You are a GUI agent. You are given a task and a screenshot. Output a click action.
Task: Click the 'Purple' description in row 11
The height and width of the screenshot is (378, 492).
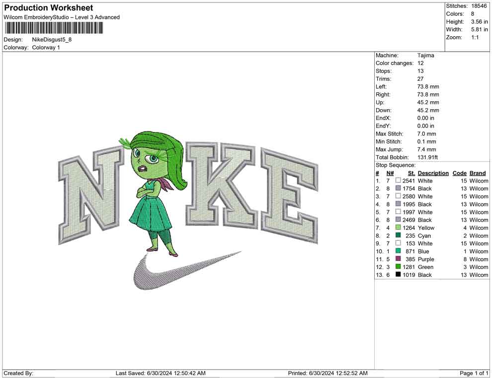pyautogui.click(x=426, y=259)
